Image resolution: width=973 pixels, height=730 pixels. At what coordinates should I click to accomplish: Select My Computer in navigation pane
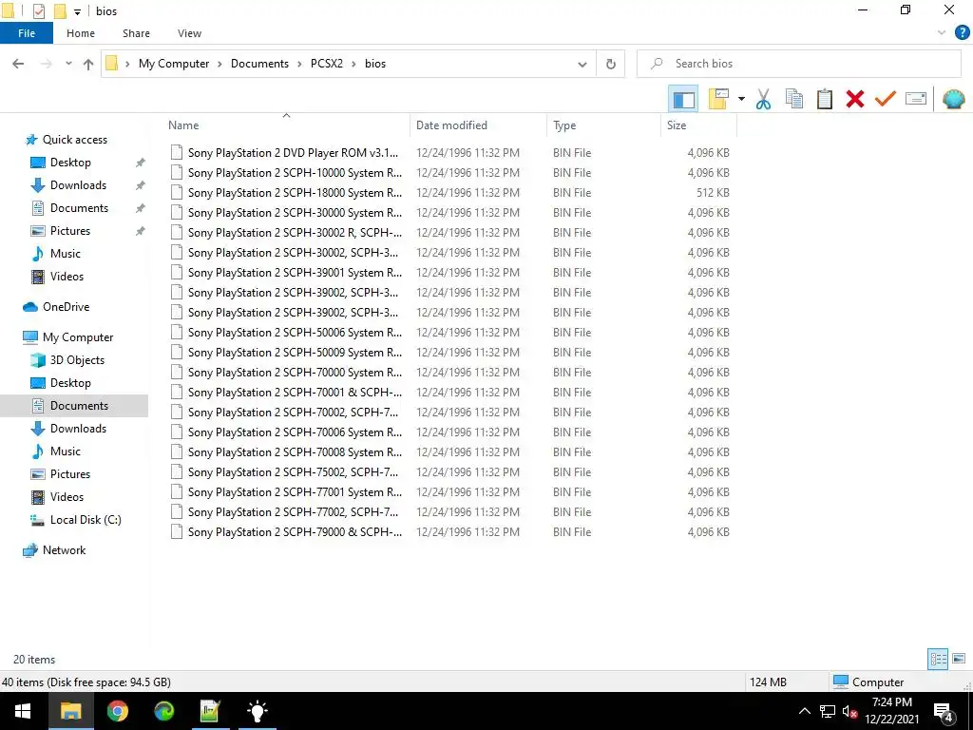[78, 337]
